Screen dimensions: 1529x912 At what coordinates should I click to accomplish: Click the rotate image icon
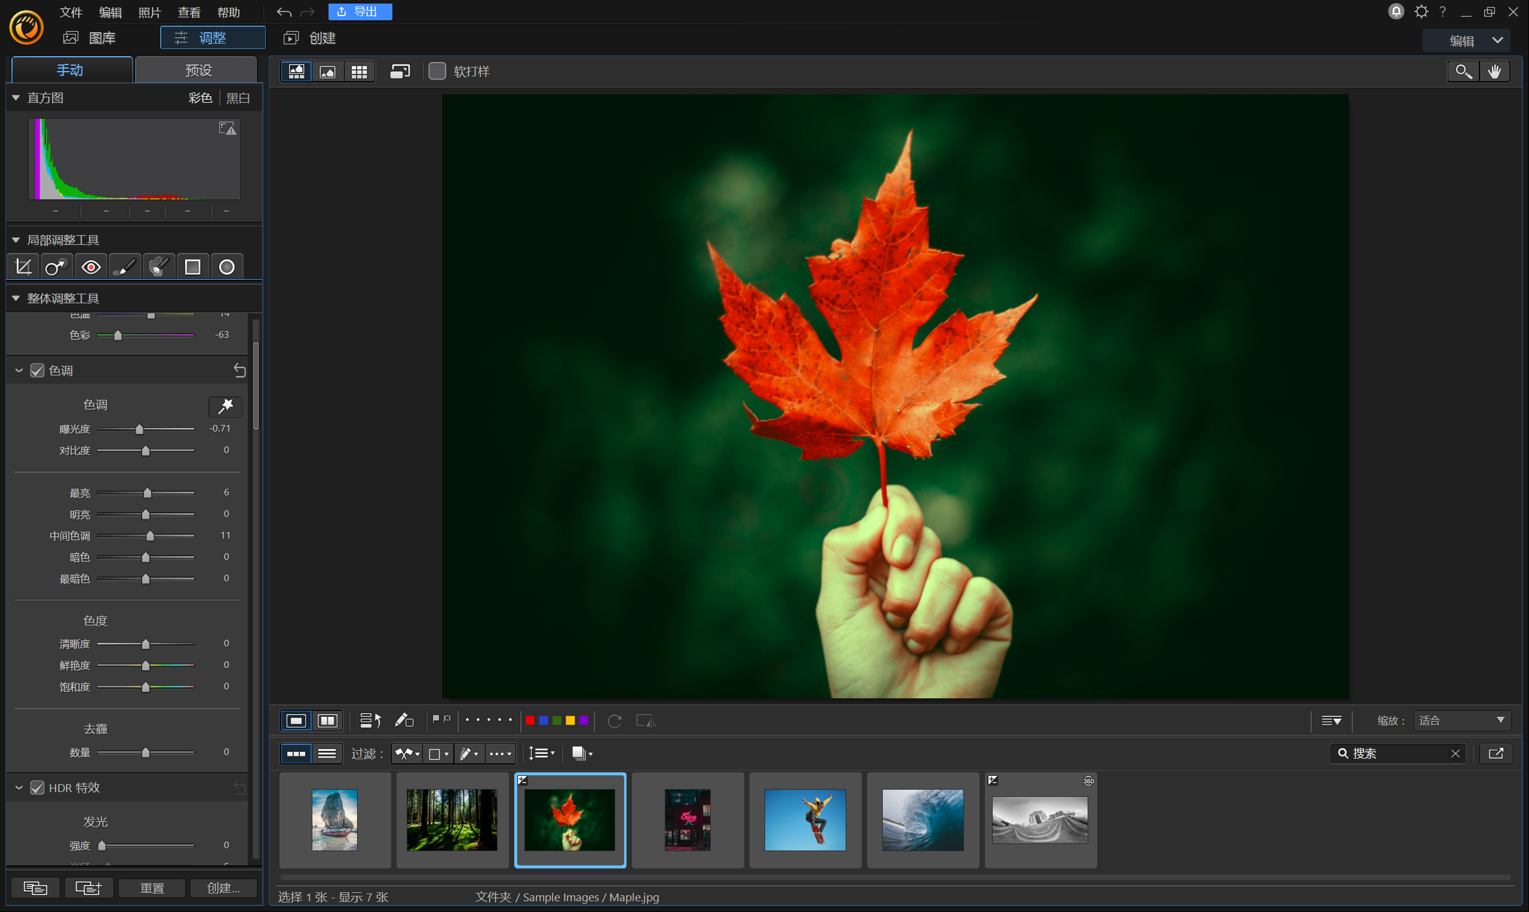coord(614,720)
